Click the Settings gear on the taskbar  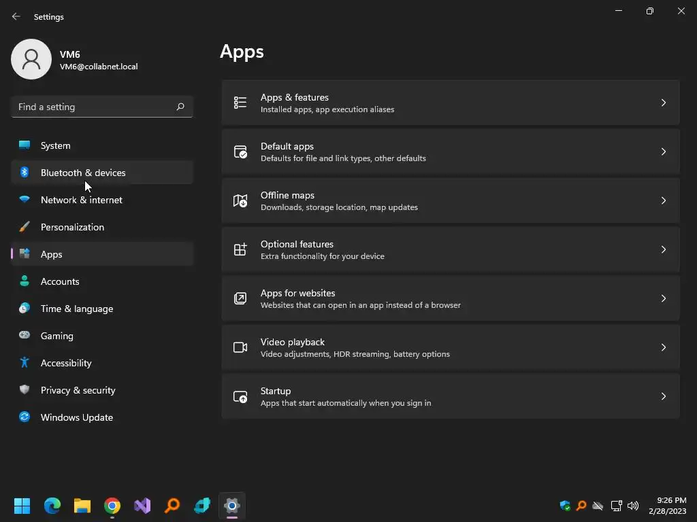point(232,506)
